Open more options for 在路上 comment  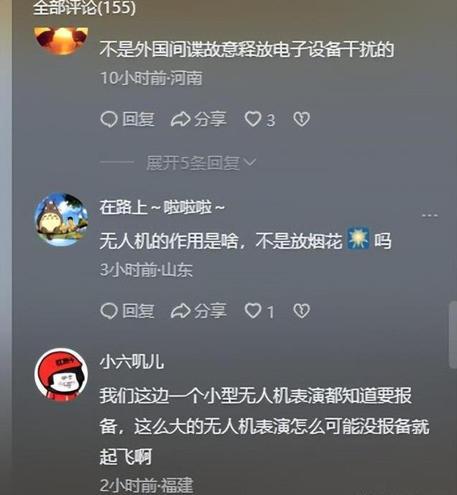click(430, 216)
